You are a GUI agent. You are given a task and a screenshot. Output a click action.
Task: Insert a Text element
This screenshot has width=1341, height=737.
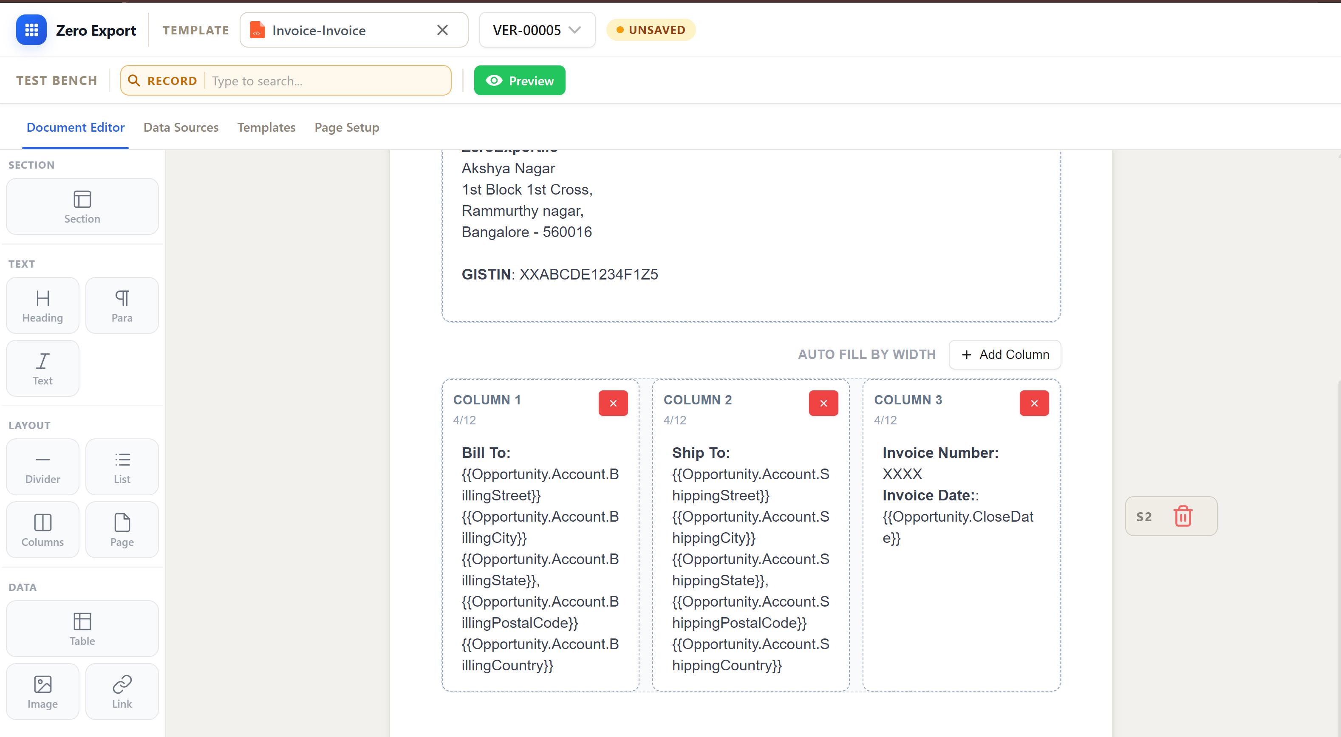coord(42,369)
